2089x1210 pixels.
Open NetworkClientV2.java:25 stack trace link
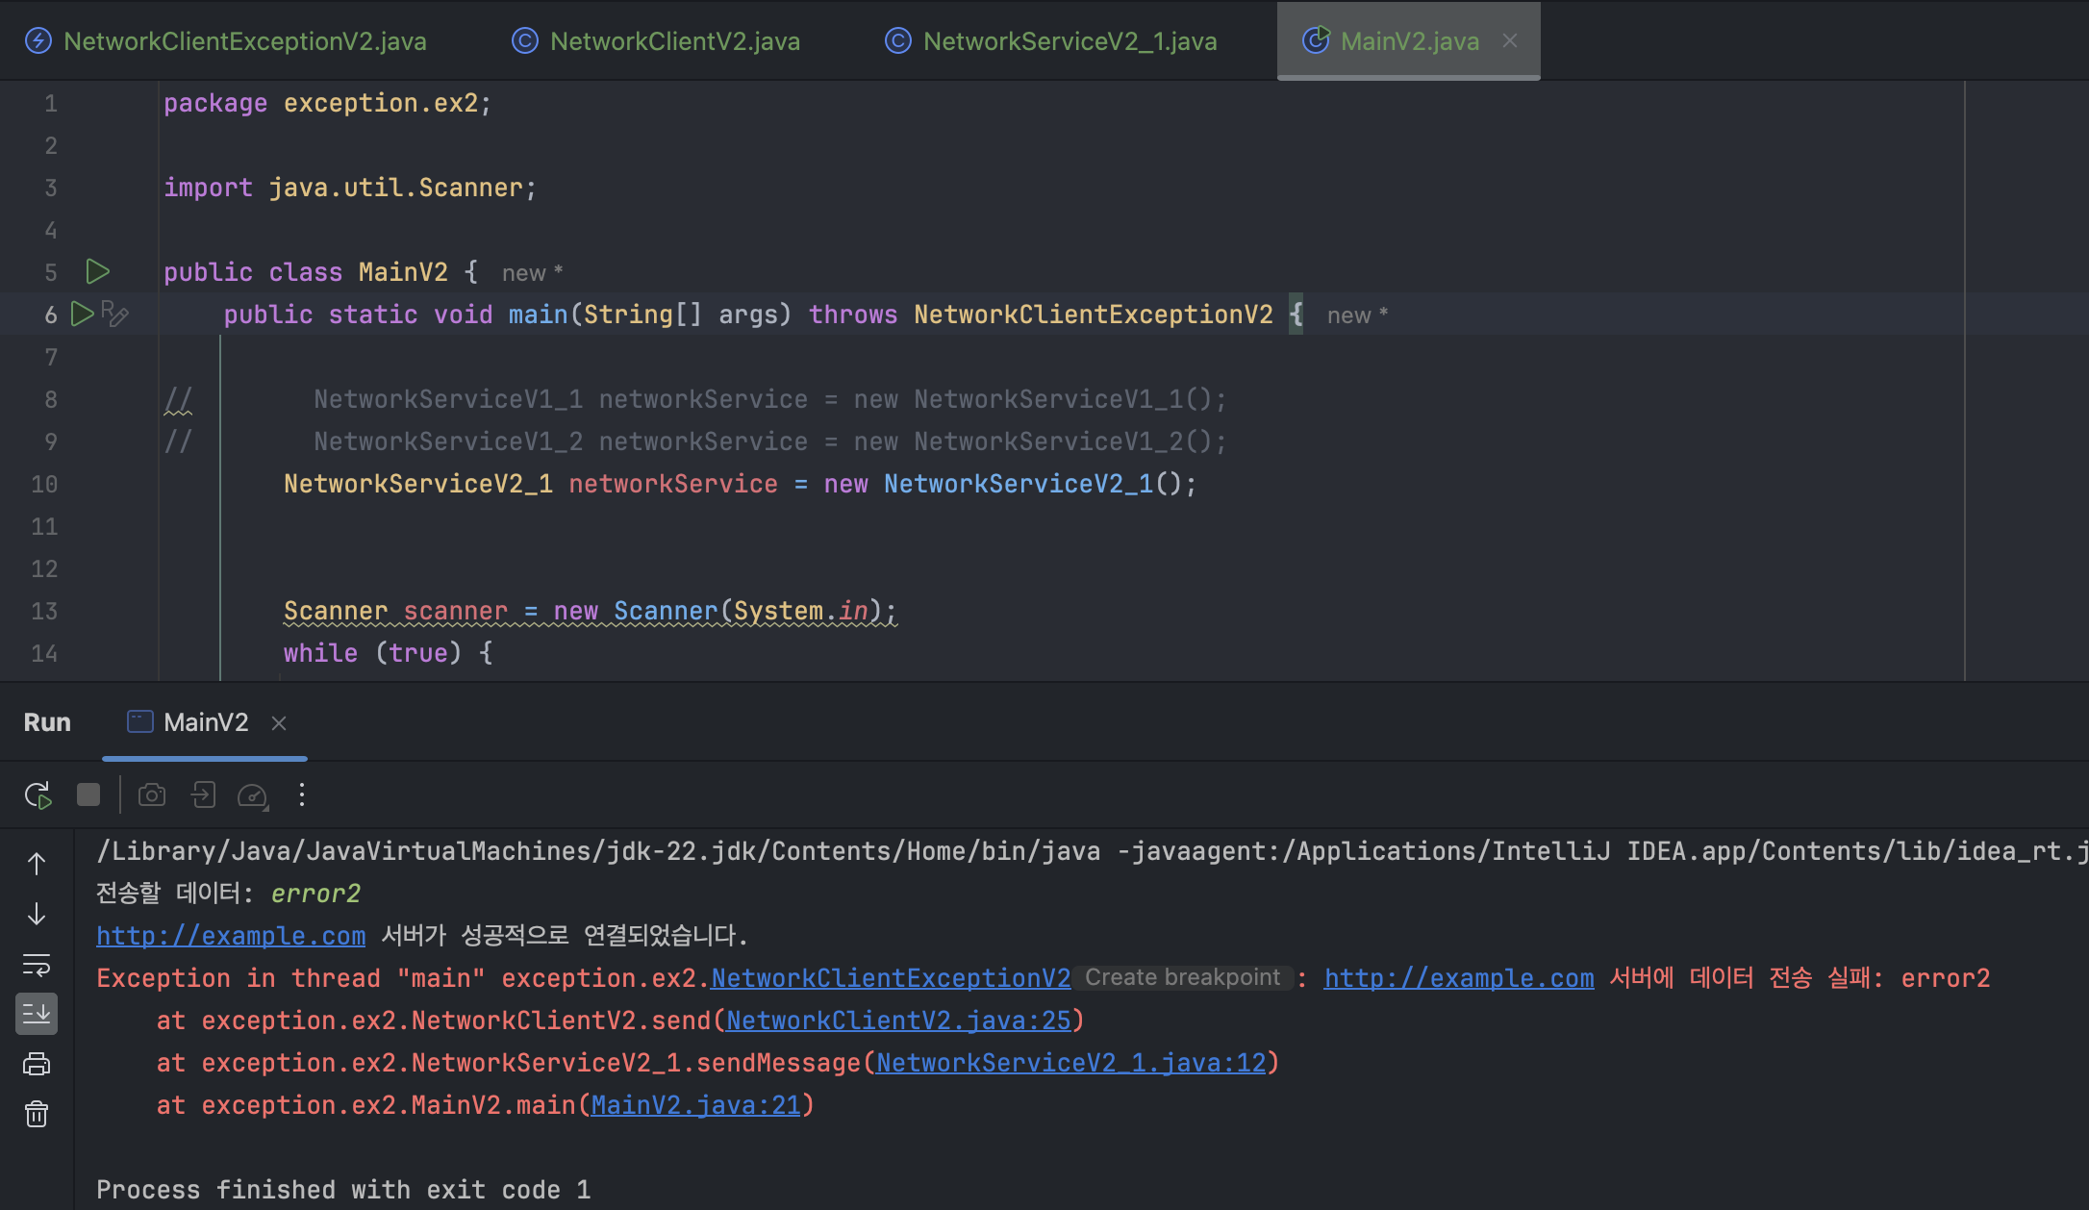click(898, 1021)
